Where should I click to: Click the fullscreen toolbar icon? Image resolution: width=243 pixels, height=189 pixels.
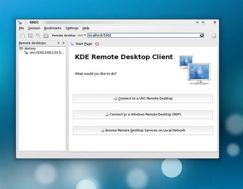pyautogui.click(x=23, y=36)
